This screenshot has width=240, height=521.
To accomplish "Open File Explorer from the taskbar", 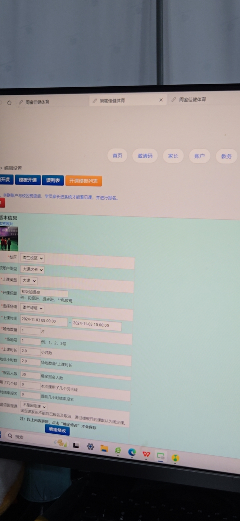I will click(x=104, y=449).
